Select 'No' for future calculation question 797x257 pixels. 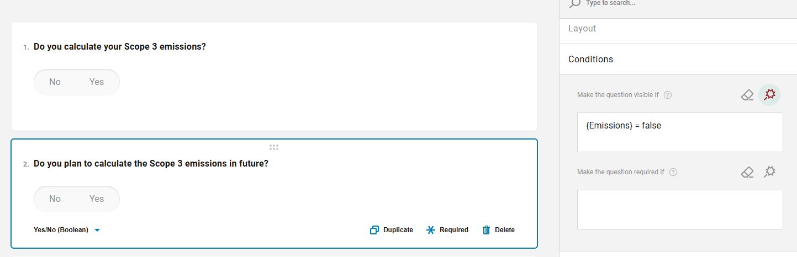pyautogui.click(x=55, y=199)
